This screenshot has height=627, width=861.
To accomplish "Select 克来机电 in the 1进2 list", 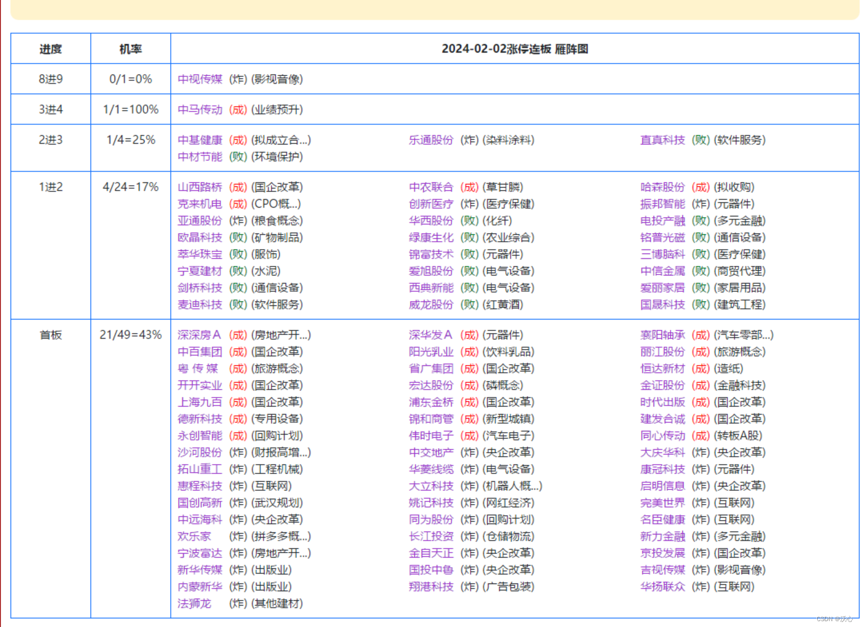I will (200, 204).
